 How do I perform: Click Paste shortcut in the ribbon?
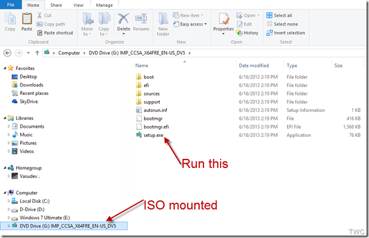tap(55, 33)
